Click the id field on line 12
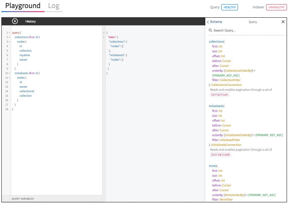The height and width of the screenshot is (203, 288). tap(20, 82)
